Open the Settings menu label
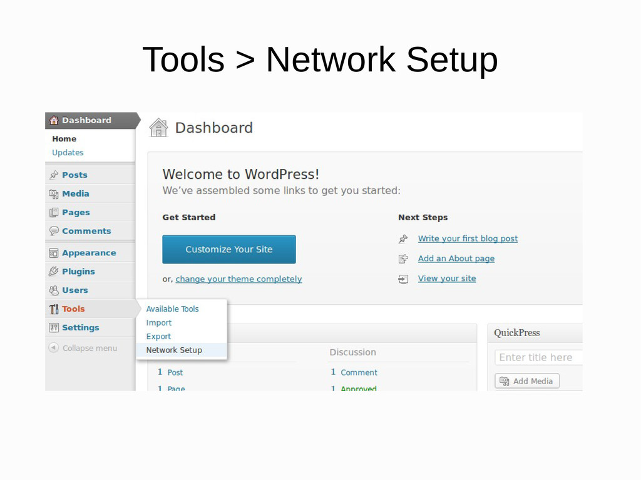 click(x=81, y=327)
